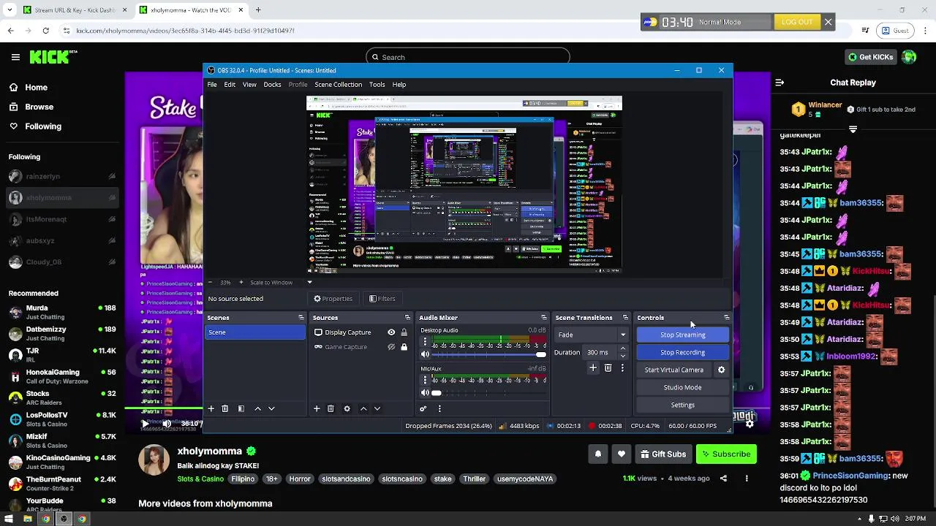Increase transition duration with up arrow
The height and width of the screenshot is (526, 936).
(x=622, y=349)
